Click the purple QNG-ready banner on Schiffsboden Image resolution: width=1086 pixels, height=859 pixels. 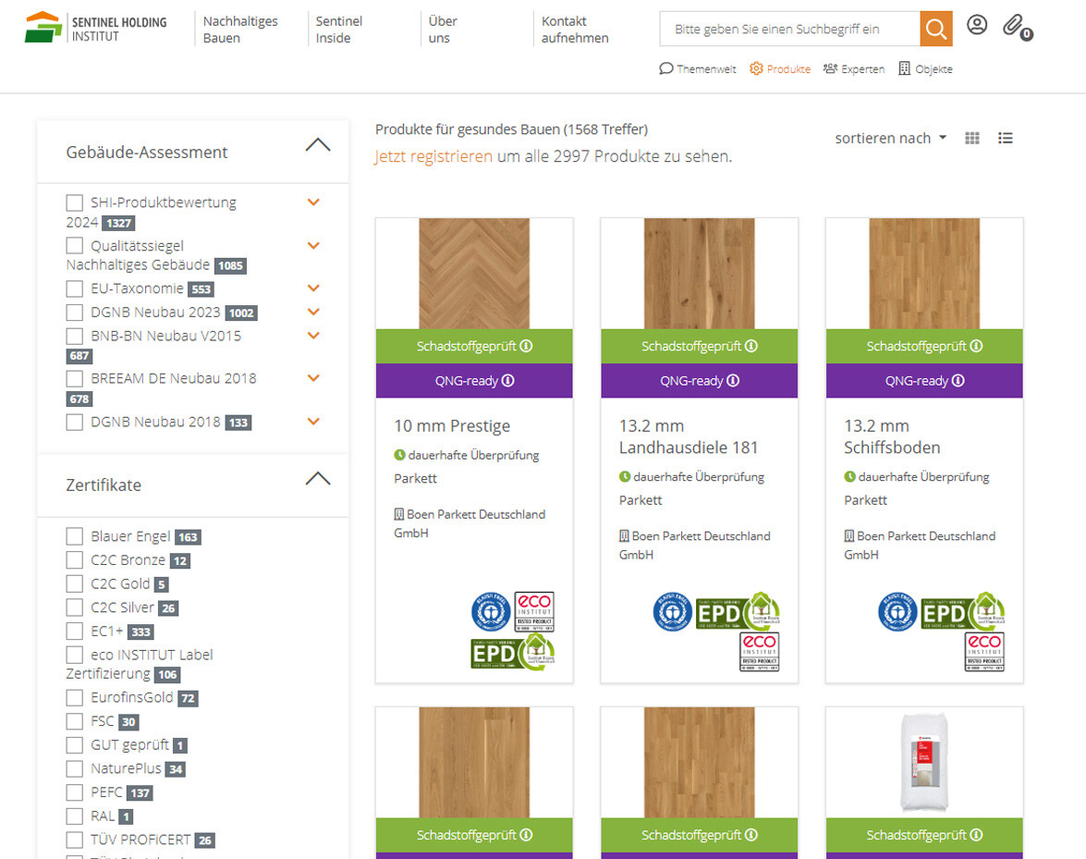923,381
